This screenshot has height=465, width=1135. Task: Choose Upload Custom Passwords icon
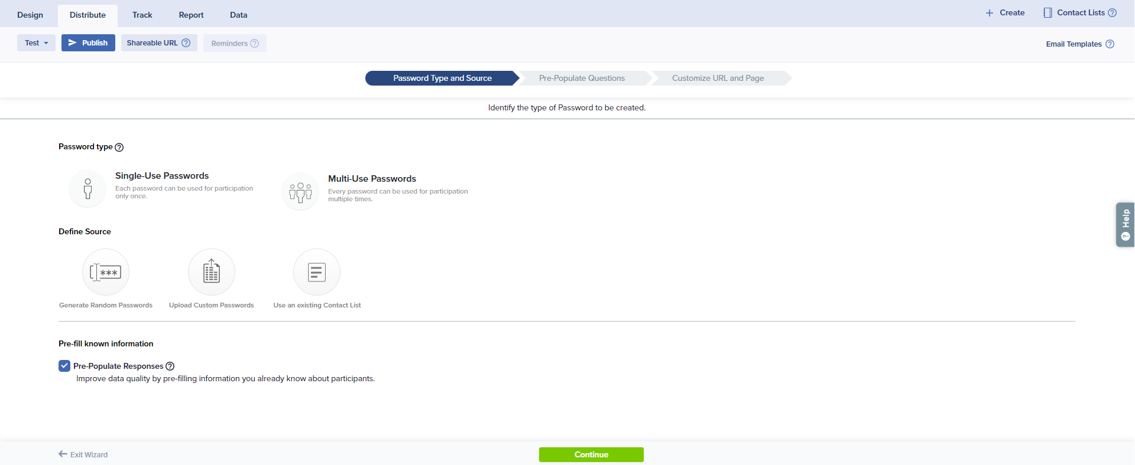coord(212,272)
